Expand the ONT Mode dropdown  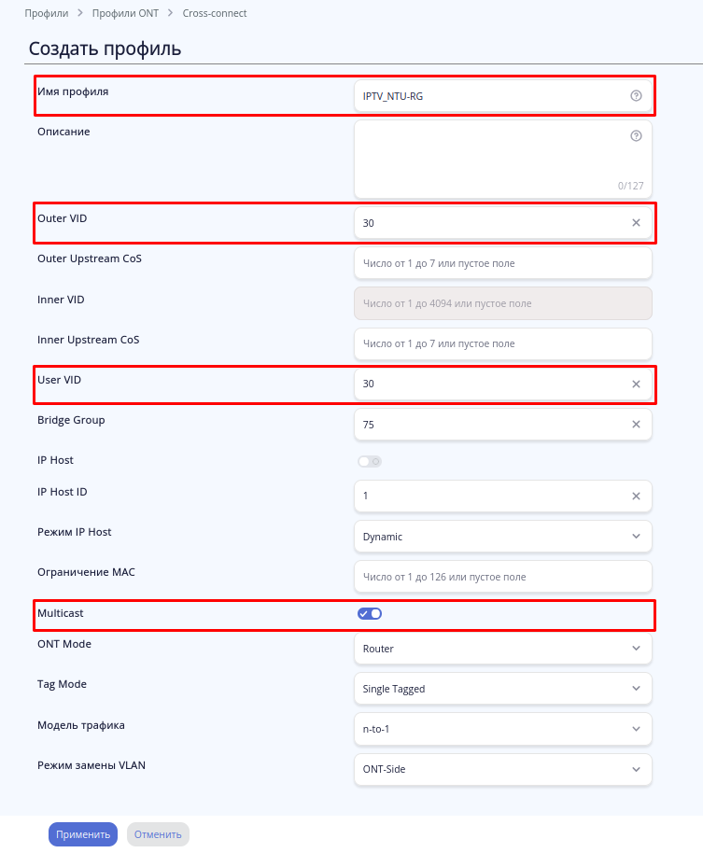[502, 648]
